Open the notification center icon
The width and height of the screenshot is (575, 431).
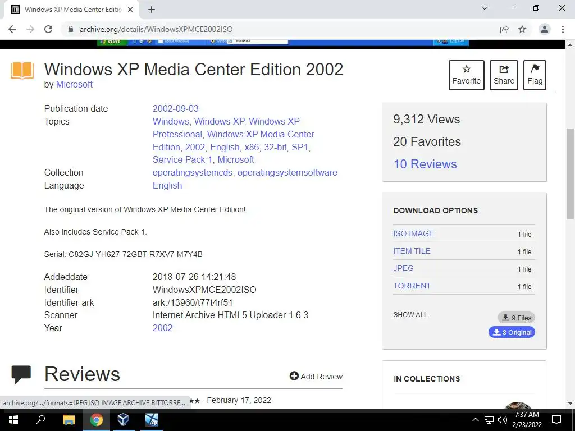click(x=556, y=420)
